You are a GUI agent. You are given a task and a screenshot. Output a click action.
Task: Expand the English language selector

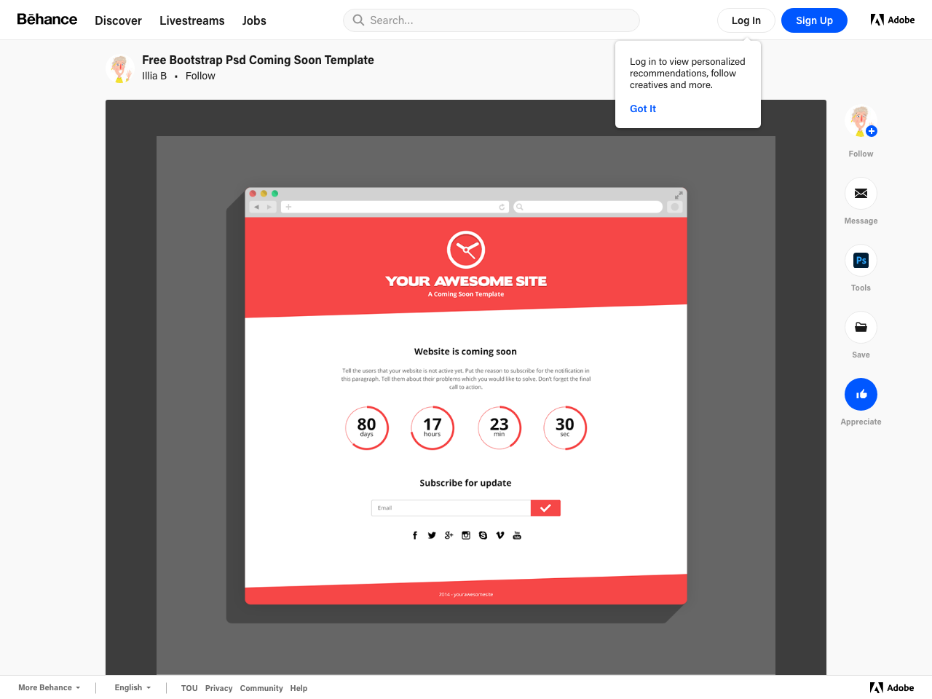tap(132, 687)
